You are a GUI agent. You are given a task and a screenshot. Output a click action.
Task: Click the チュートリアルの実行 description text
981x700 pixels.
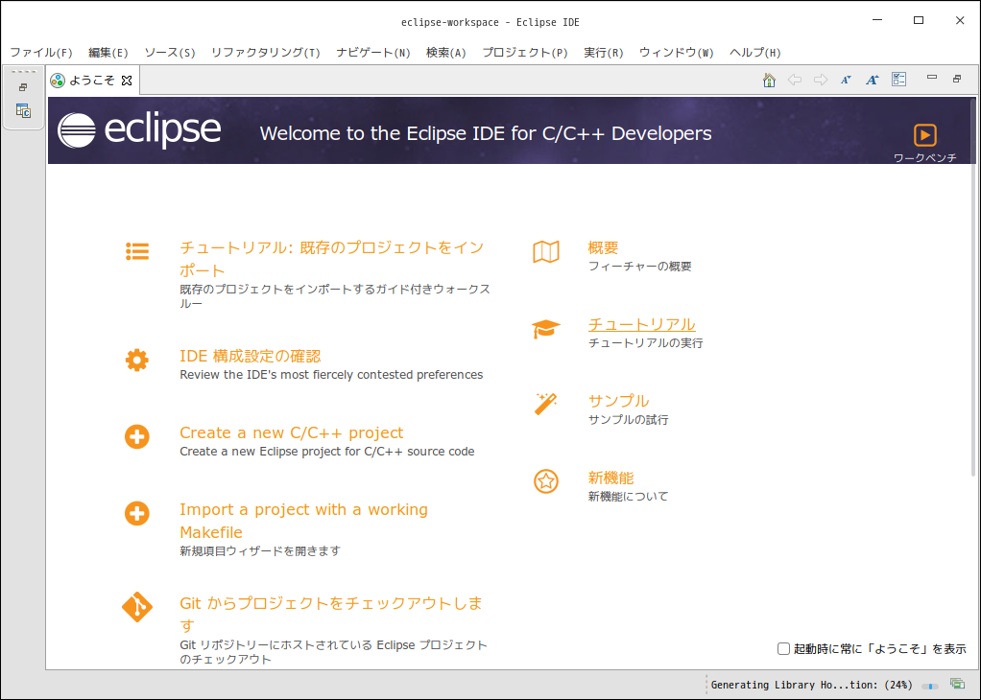tap(646, 343)
